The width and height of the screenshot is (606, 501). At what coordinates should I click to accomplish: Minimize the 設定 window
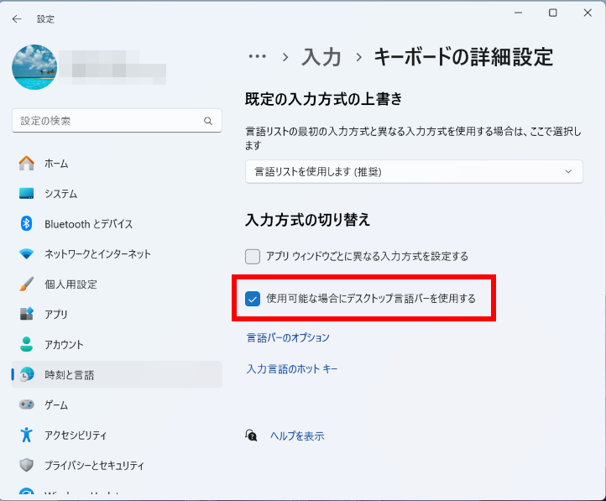pos(518,13)
